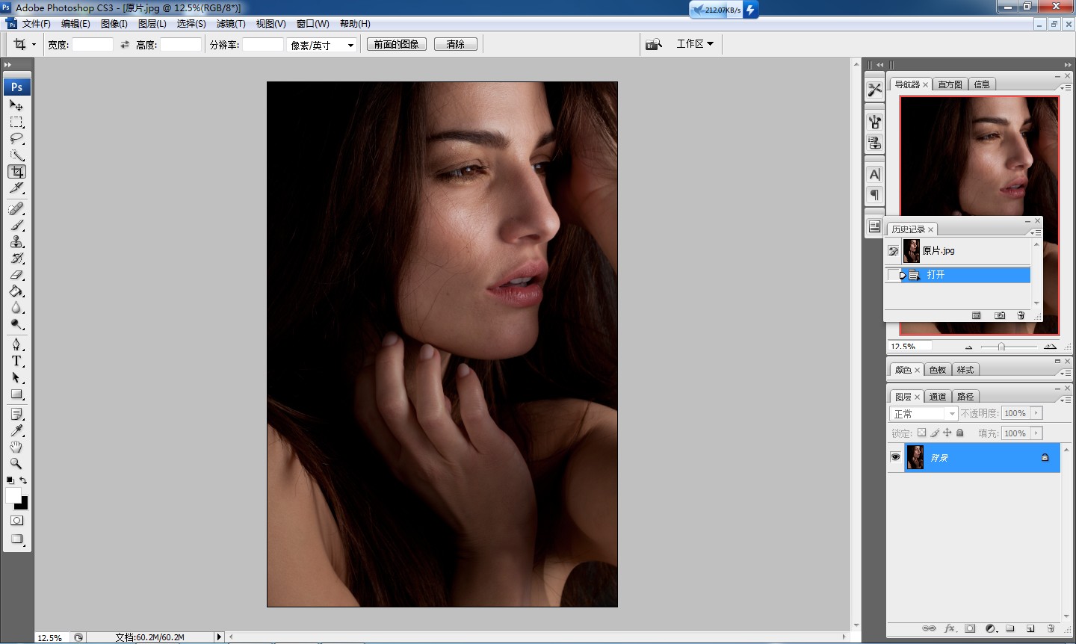Click the Navigator zoom slider handle

click(x=1001, y=347)
